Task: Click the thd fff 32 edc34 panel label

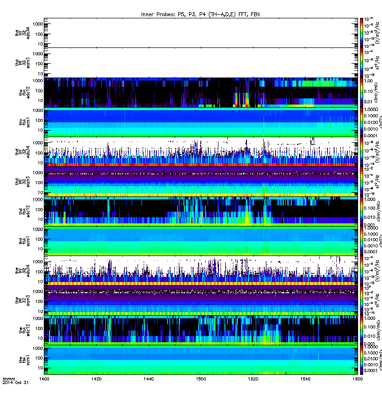Action: pos(22,152)
